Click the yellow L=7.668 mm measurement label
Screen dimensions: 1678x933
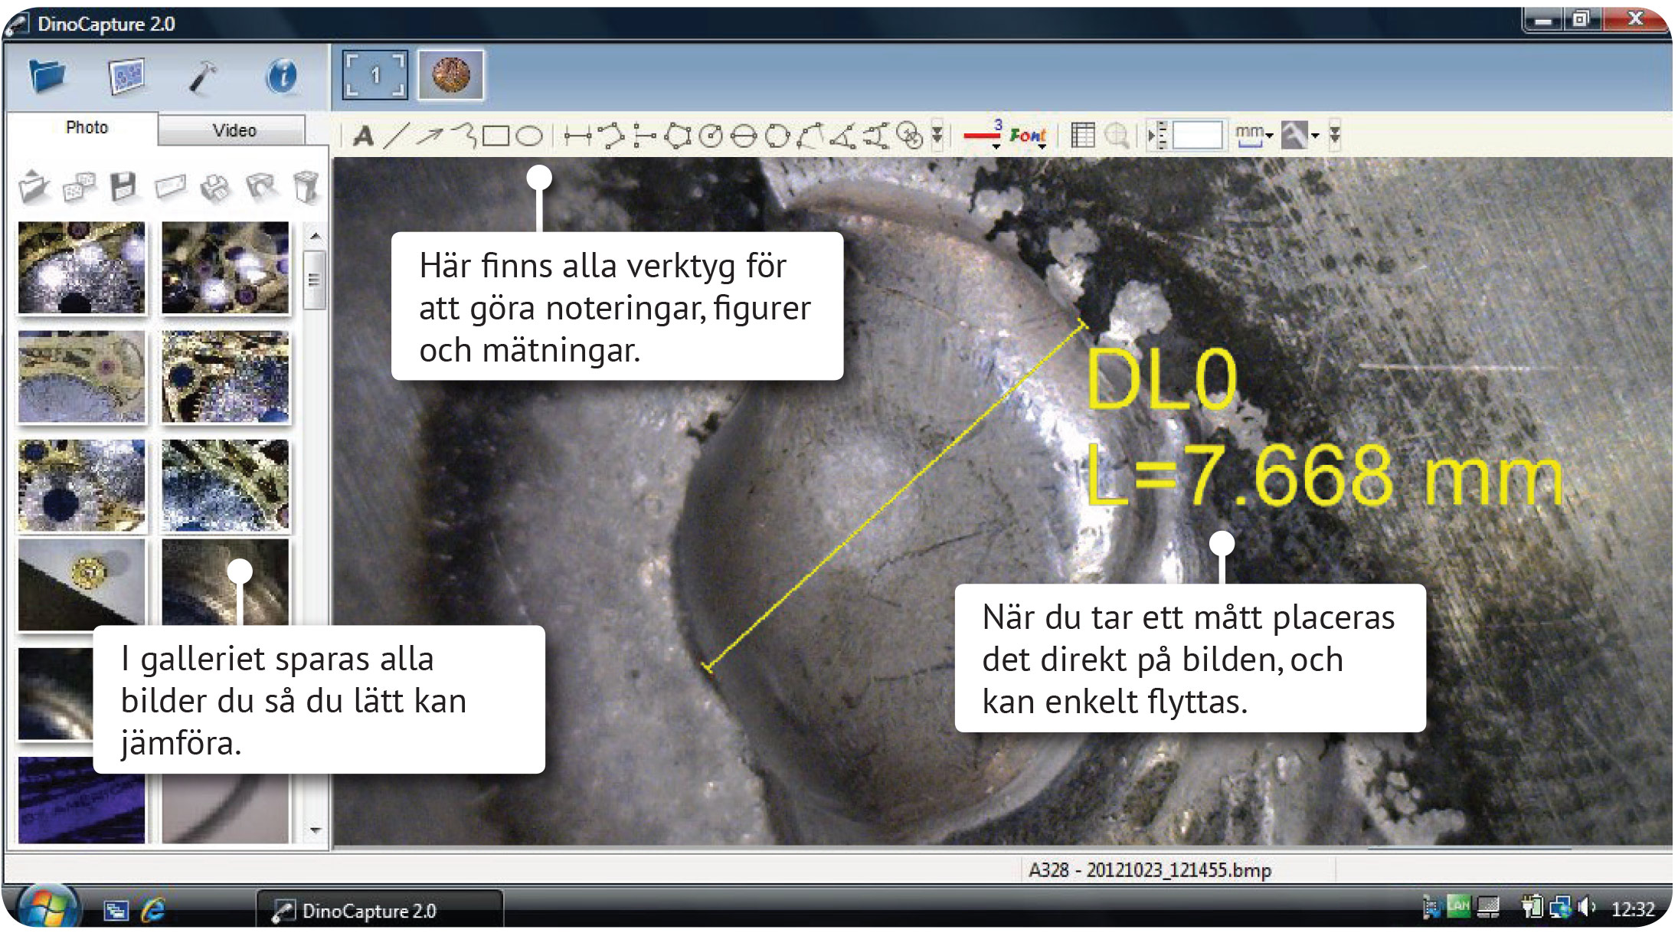point(1324,476)
